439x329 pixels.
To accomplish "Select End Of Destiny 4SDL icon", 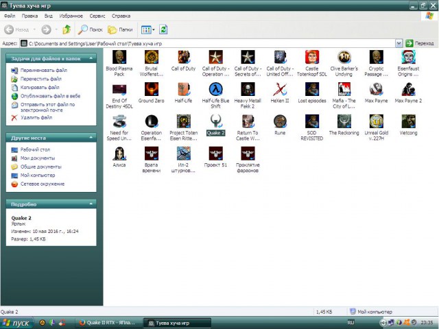I will click(x=119, y=89).
